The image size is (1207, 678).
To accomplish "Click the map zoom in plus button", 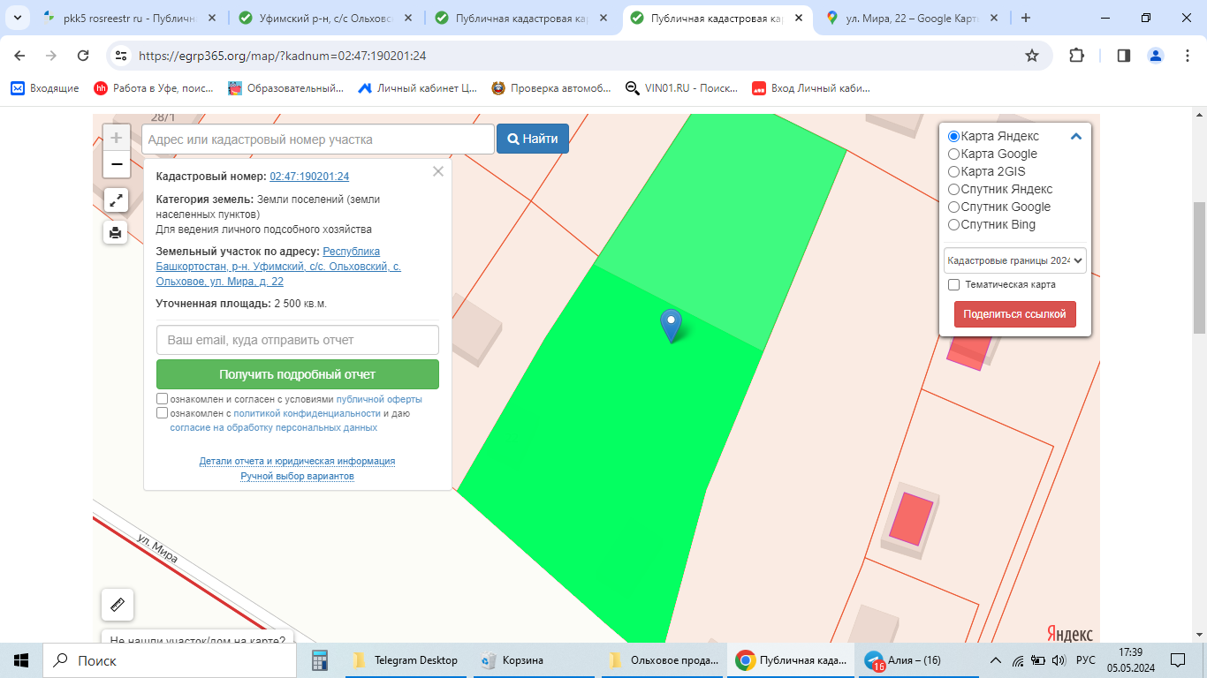I will coord(117,139).
